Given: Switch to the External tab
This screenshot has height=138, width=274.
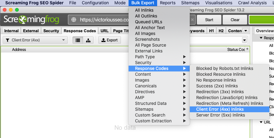Looking at the screenshot, I should click(31, 31).
